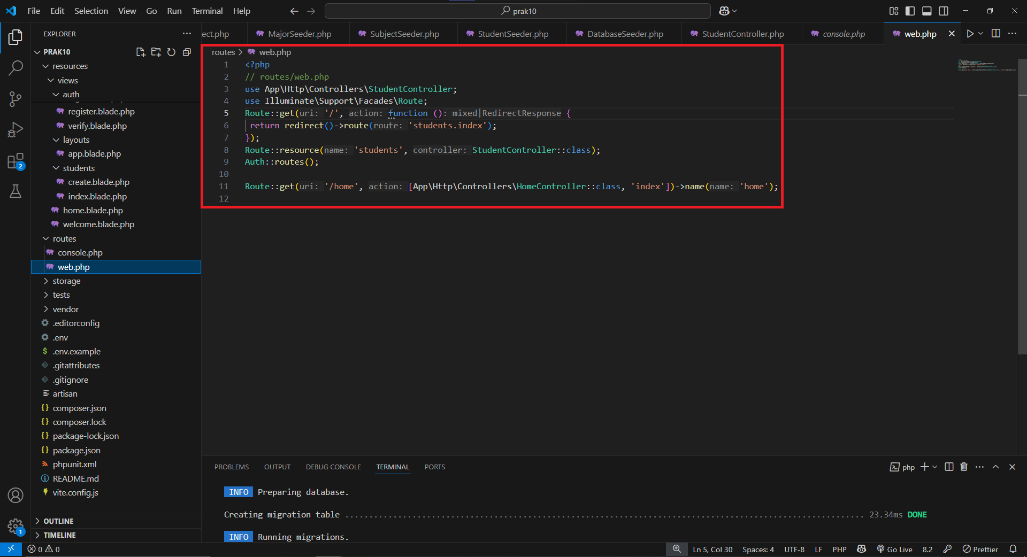
Task: Toggle the panel visibility
Action: pos(927,10)
